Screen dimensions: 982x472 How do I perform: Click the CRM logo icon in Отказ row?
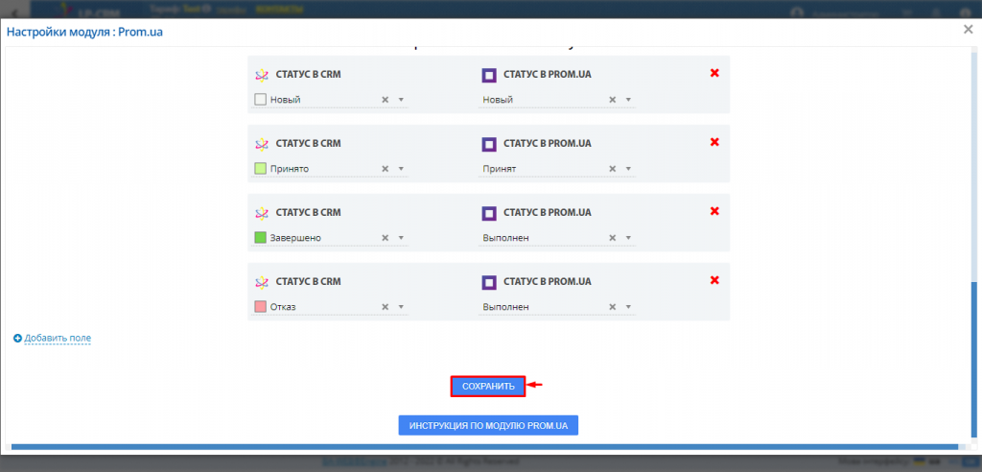click(x=262, y=282)
